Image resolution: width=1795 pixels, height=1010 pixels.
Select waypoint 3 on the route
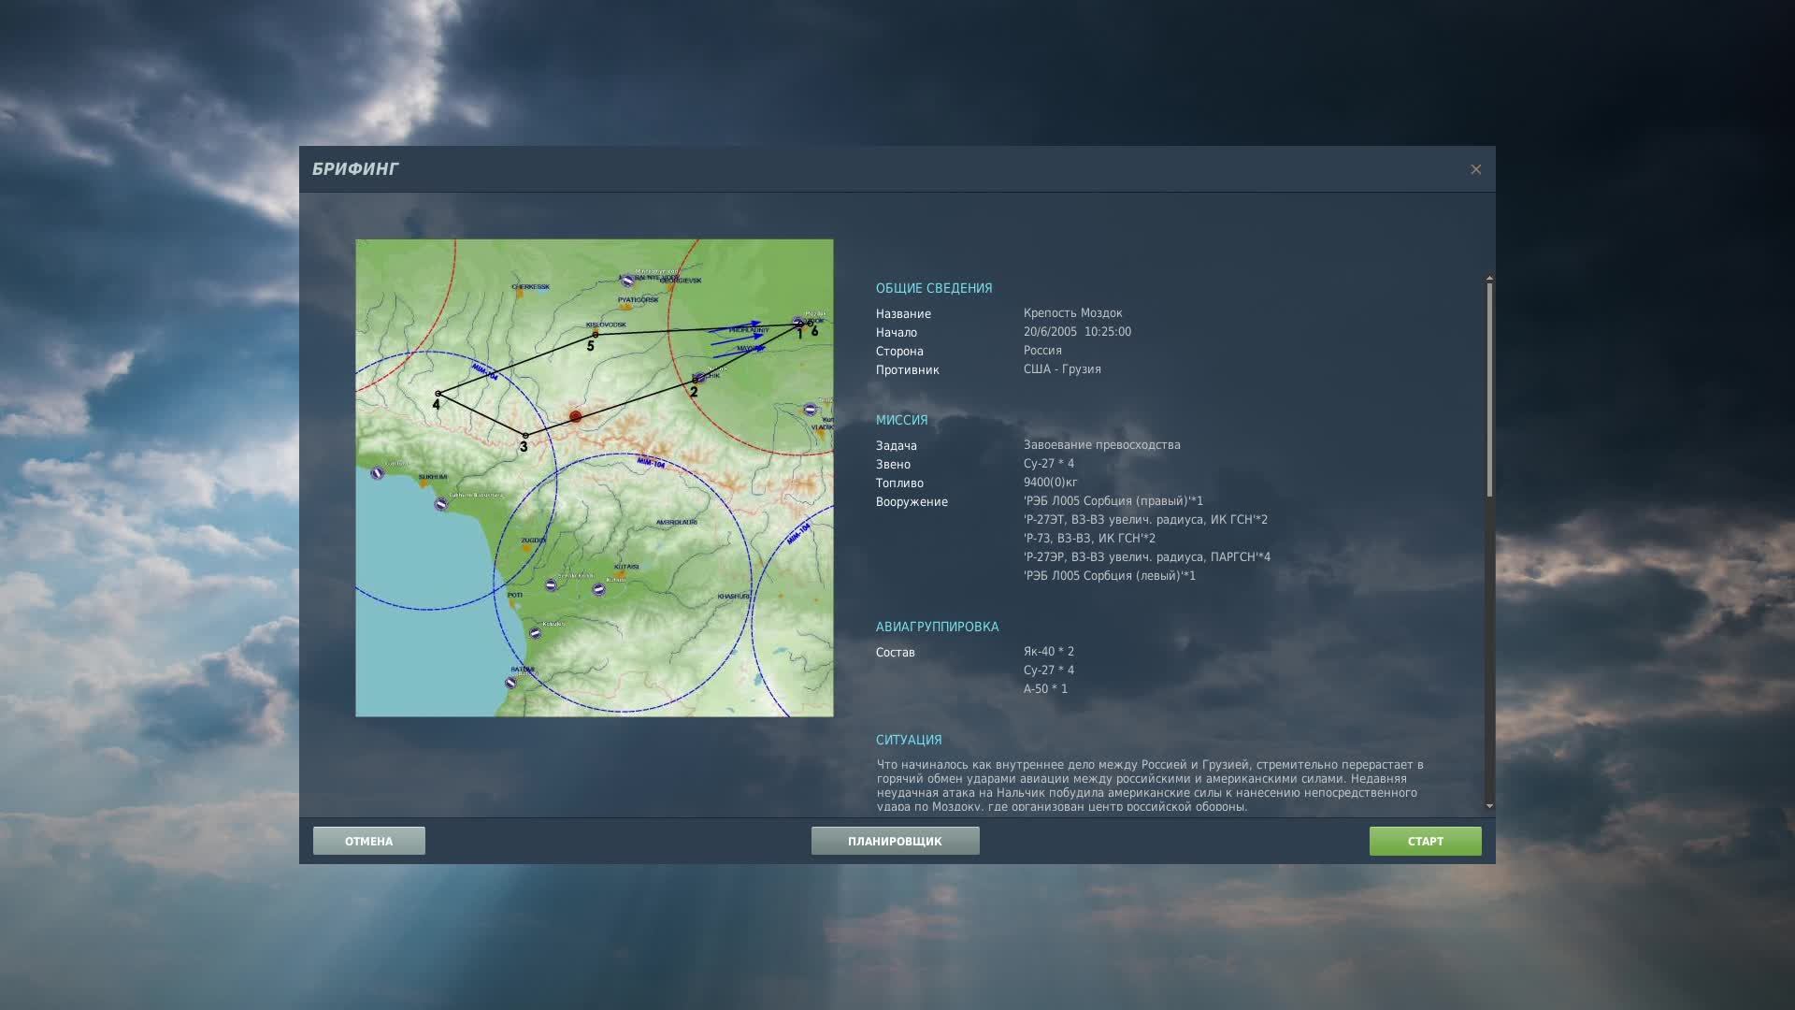[525, 436]
